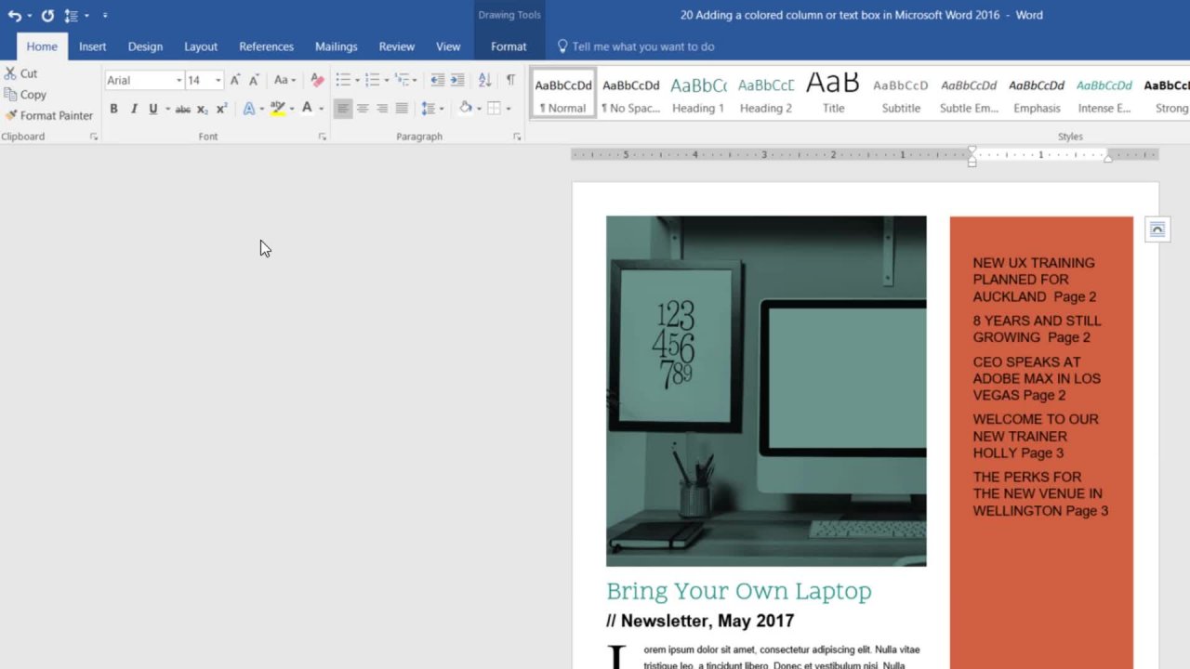The height and width of the screenshot is (669, 1190).
Task: Click the Sort icon in Paragraph group
Action: [x=484, y=80]
